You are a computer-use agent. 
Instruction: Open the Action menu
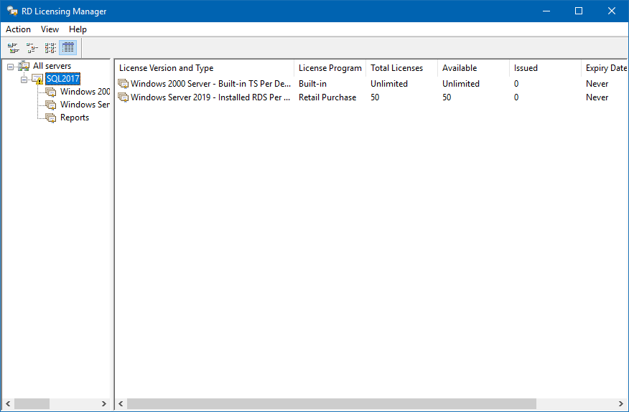[18, 29]
